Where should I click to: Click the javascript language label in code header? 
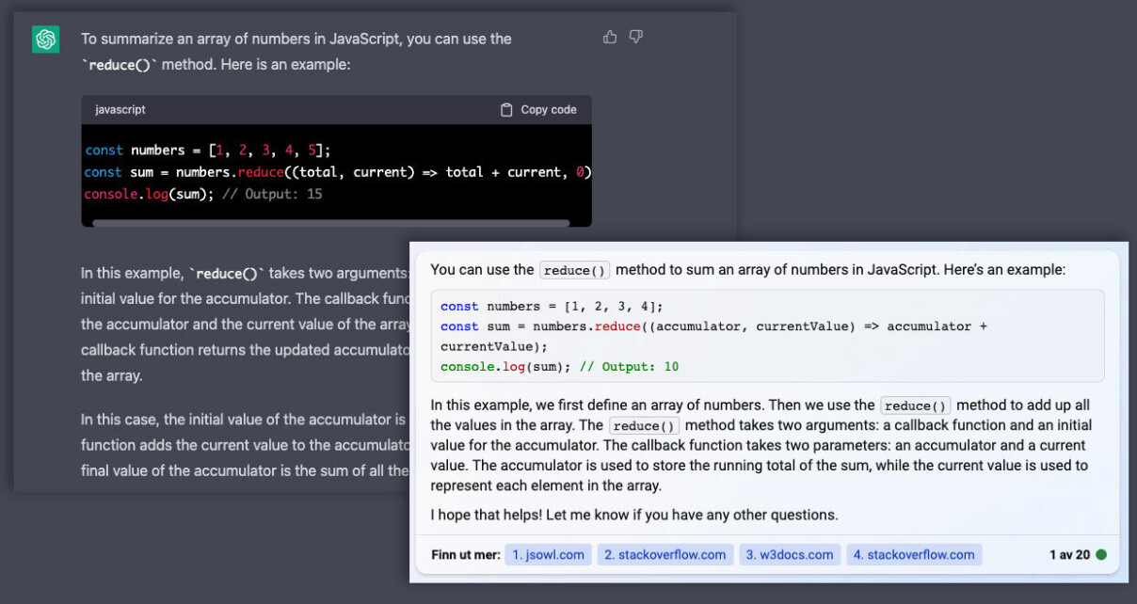coord(120,109)
